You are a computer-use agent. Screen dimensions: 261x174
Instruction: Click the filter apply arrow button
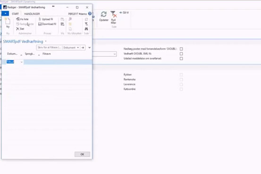[x=83, y=48]
